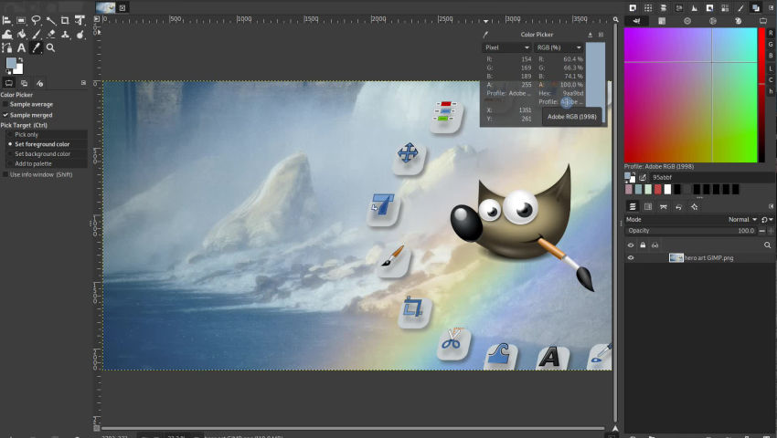Click the red color history swatch
Image resolution: width=777 pixels, height=438 pixels.
pyautogui.click(x=657, y=189)
